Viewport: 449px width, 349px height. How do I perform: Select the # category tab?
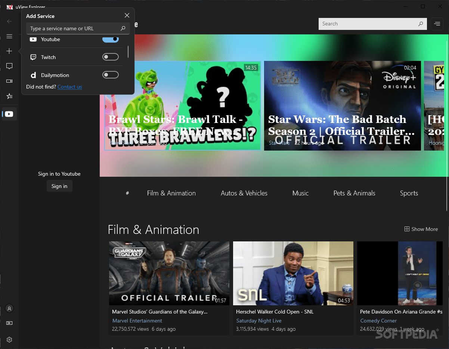[127, 193]
